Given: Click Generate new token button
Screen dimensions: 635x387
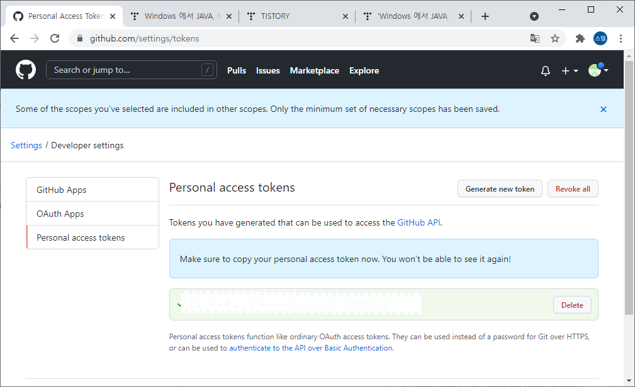Looking at the screenshot, I should pos(500,189).
